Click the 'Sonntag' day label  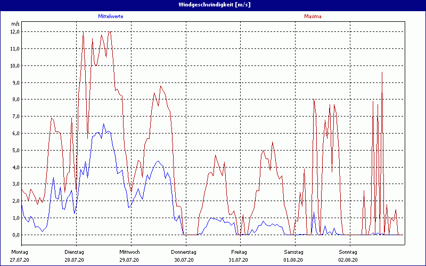tap(348, 252)
